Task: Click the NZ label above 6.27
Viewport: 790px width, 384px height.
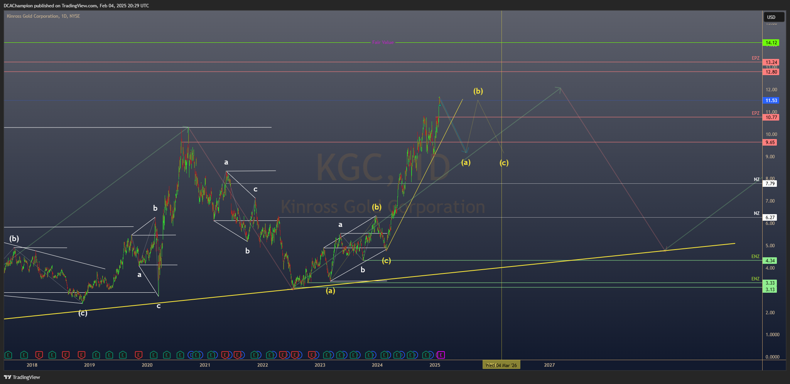Action: pos(756,213)
